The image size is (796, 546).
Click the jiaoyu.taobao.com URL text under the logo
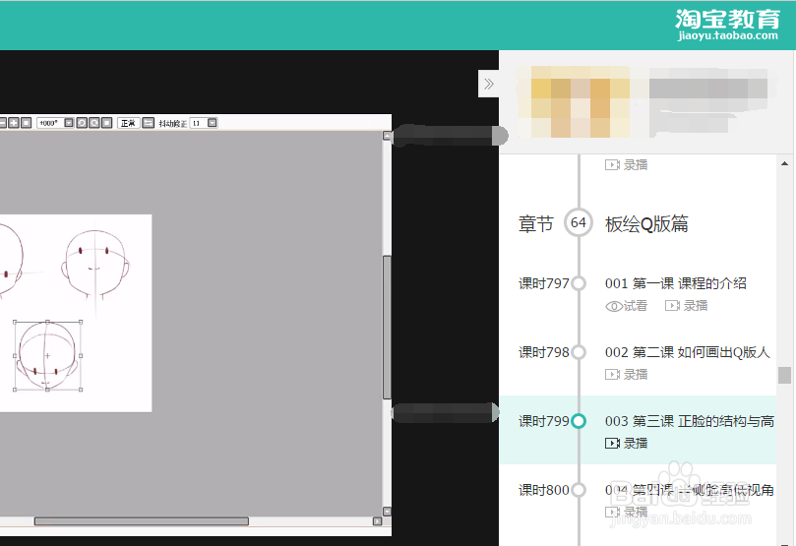click(727, 35)
